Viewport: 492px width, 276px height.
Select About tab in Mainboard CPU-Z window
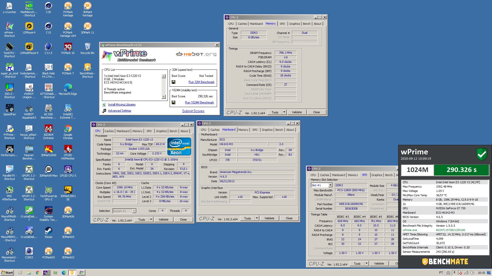(x=290, y=130)
